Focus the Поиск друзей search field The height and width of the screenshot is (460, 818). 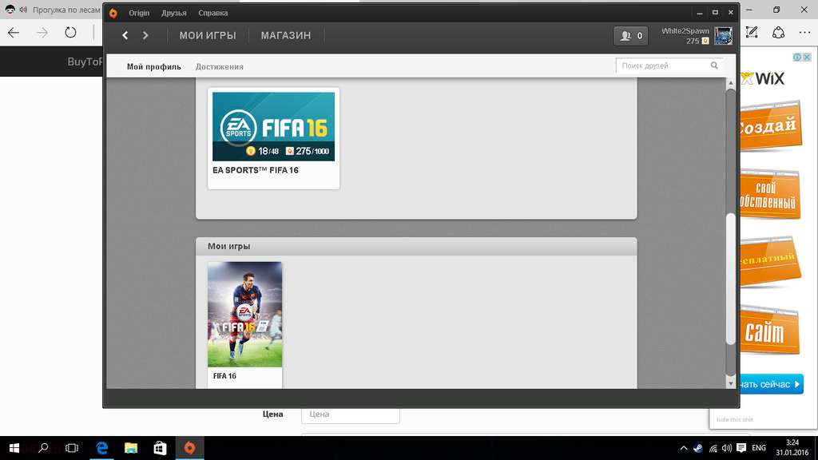(x=669, y=65)
